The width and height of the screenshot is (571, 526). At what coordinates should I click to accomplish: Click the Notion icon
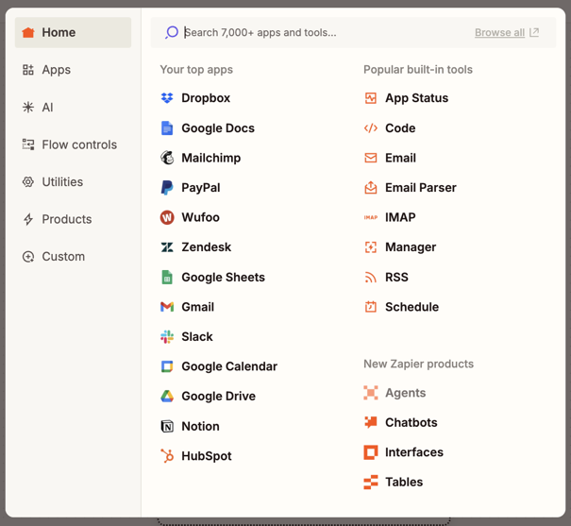tap(167, 426)
